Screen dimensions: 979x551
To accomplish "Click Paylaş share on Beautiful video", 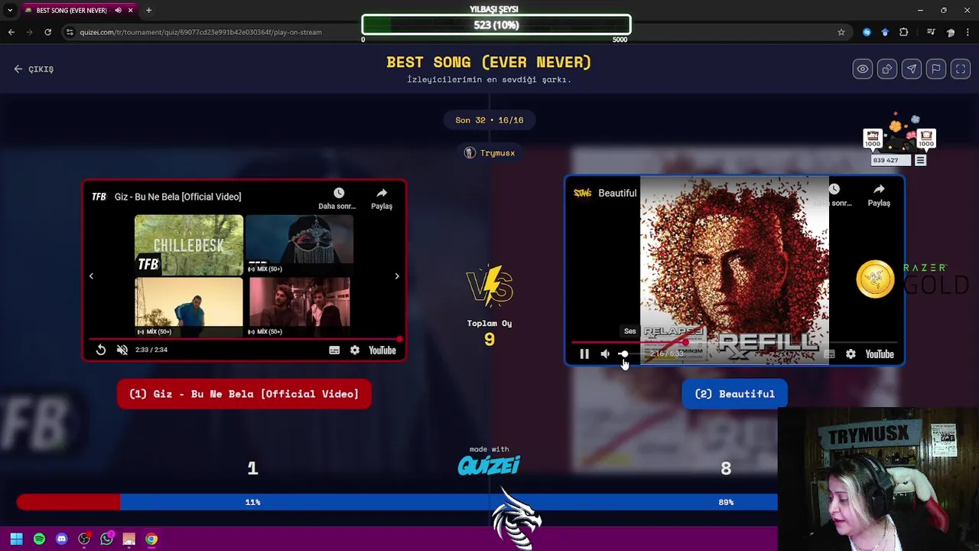I will click(879, 195).
